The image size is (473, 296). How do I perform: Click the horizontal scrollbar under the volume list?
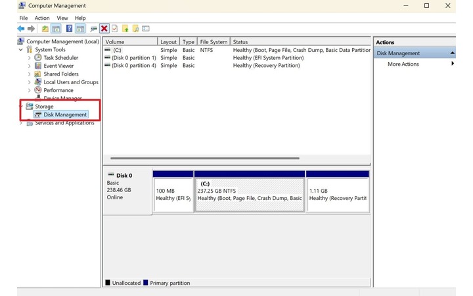[205, 158]
